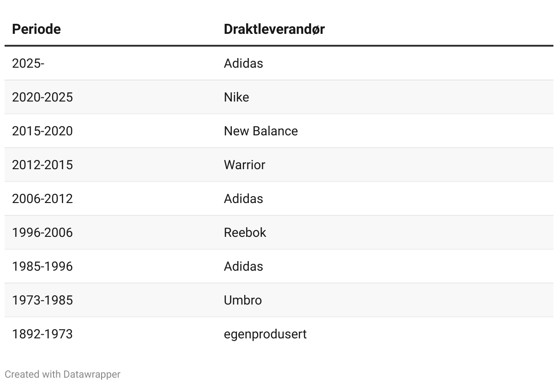This screenshot has width=558, height=385.
Task: Select the 1996-2006 period cell
Action: (43, 232)
